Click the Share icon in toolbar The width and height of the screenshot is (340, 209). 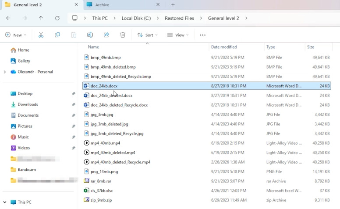click(x=106, y=35)
